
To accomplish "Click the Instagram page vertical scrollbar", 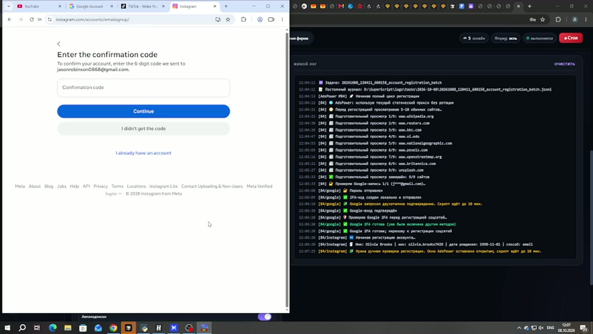I will click(287, 170).
